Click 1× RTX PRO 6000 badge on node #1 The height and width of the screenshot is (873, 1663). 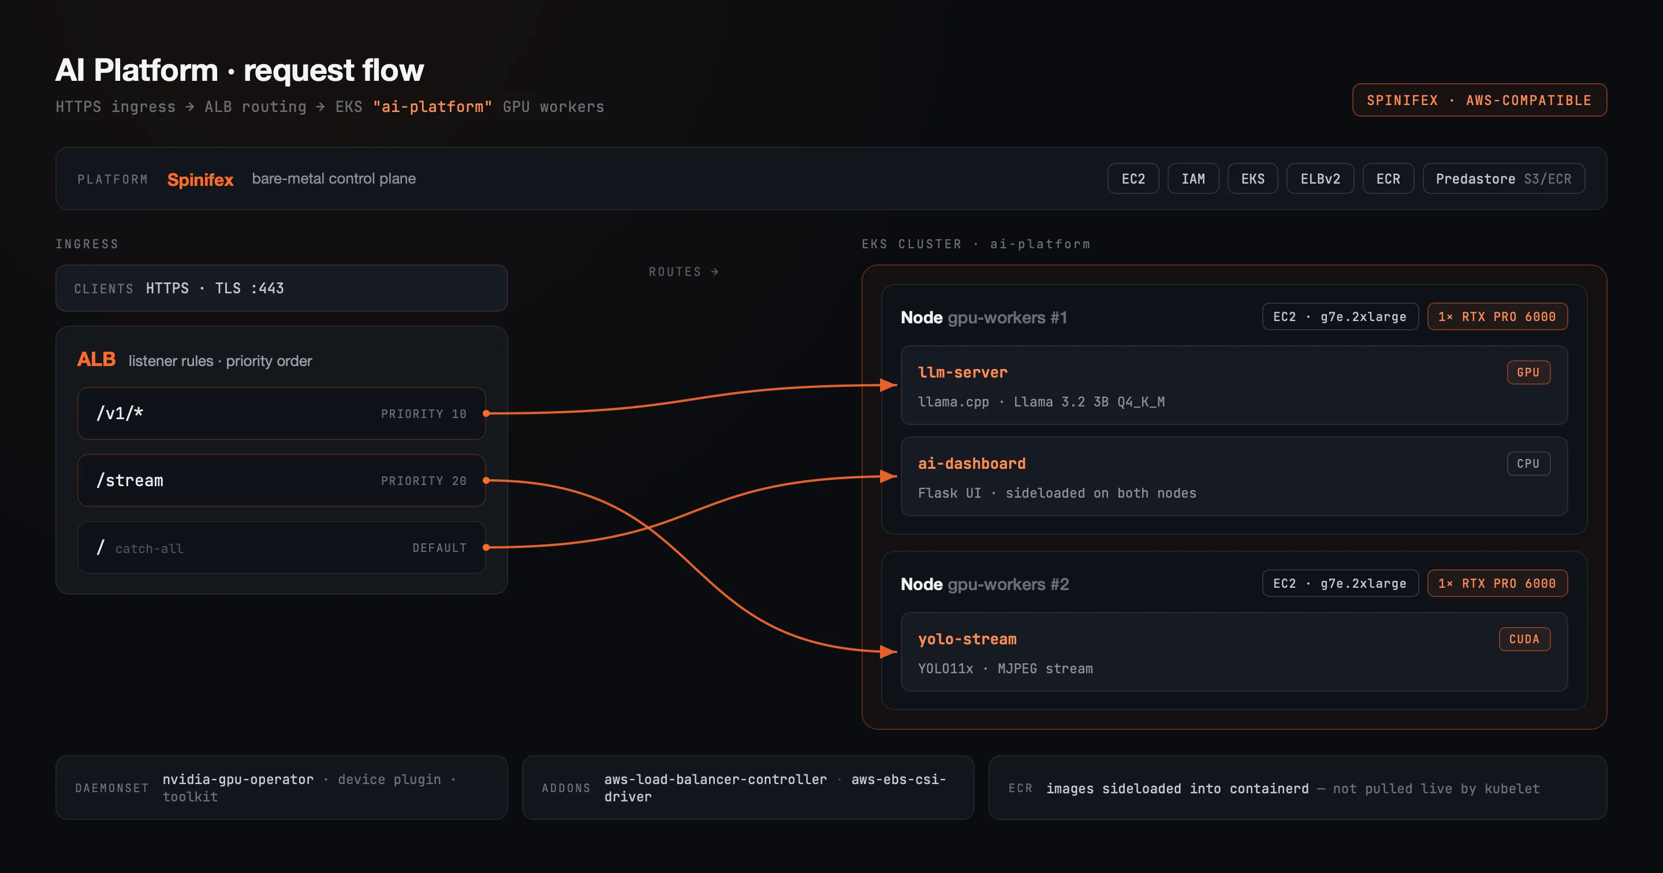(x=1497, y=316)
